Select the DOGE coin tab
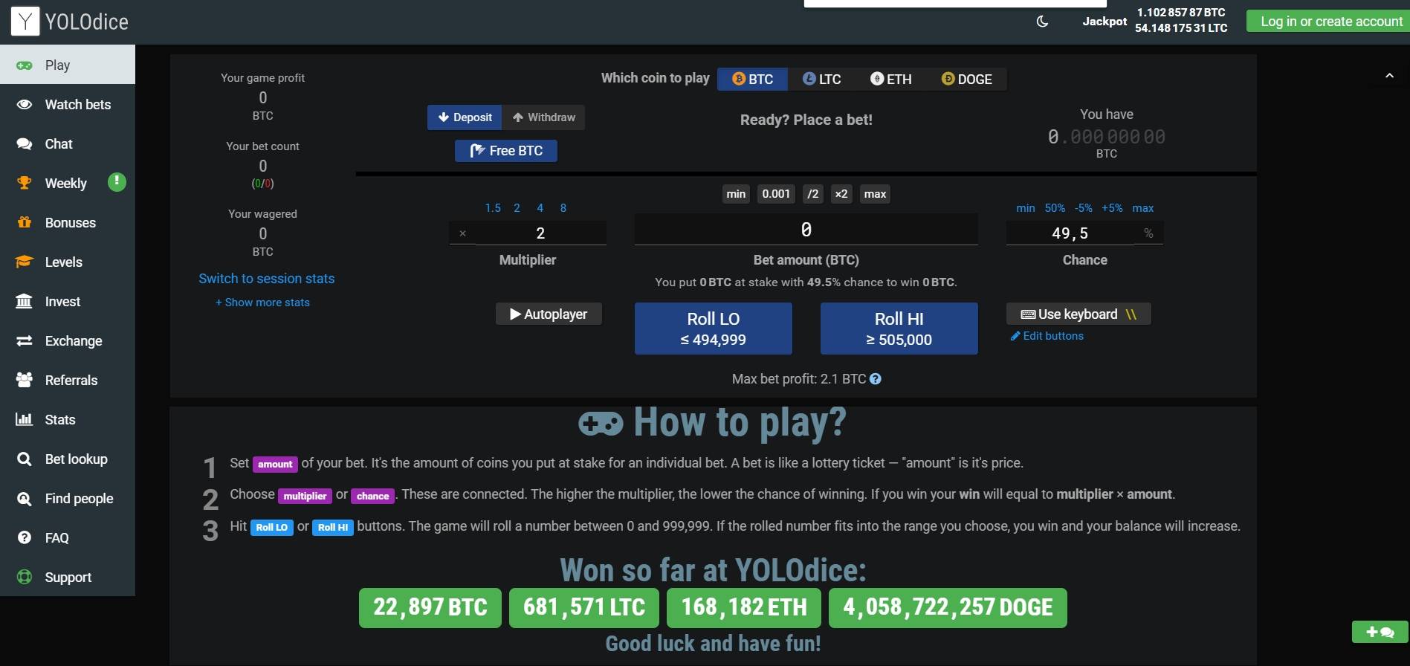 [966, 79]
